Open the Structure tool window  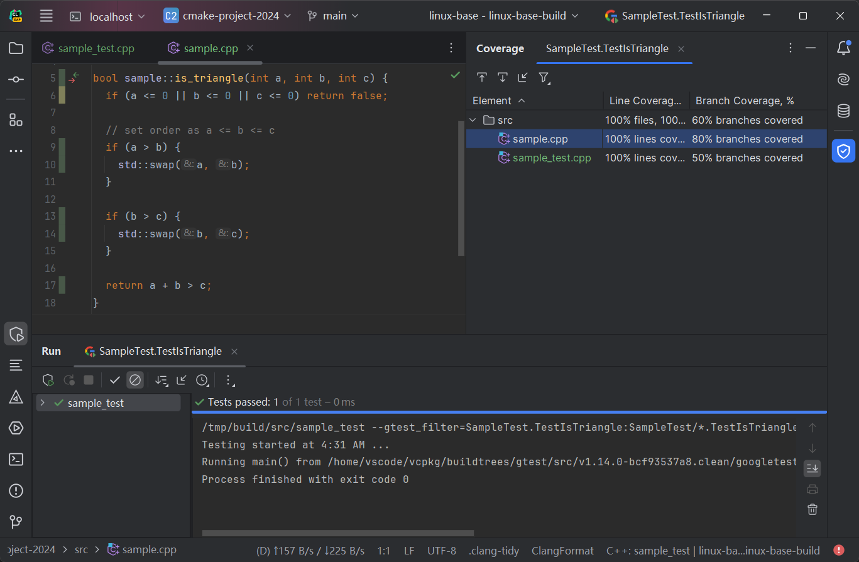tap(16, 120)
